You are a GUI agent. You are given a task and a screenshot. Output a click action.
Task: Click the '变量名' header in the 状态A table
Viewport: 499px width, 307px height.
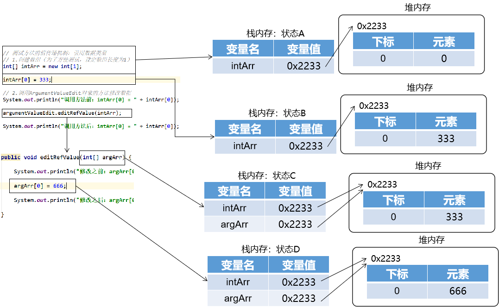point(243,49)
